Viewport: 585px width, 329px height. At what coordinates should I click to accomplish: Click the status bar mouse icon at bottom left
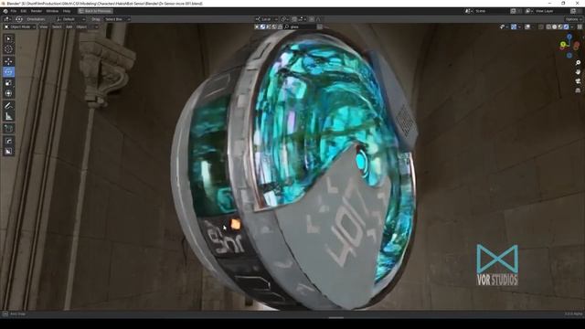tap(5, 314)
